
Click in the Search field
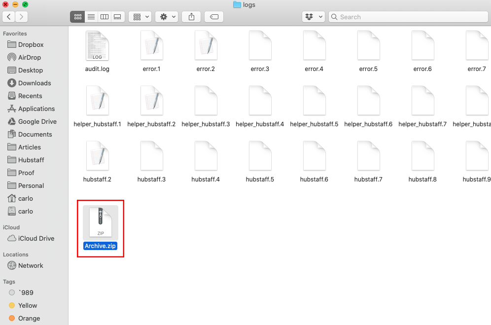click(408, 17)
